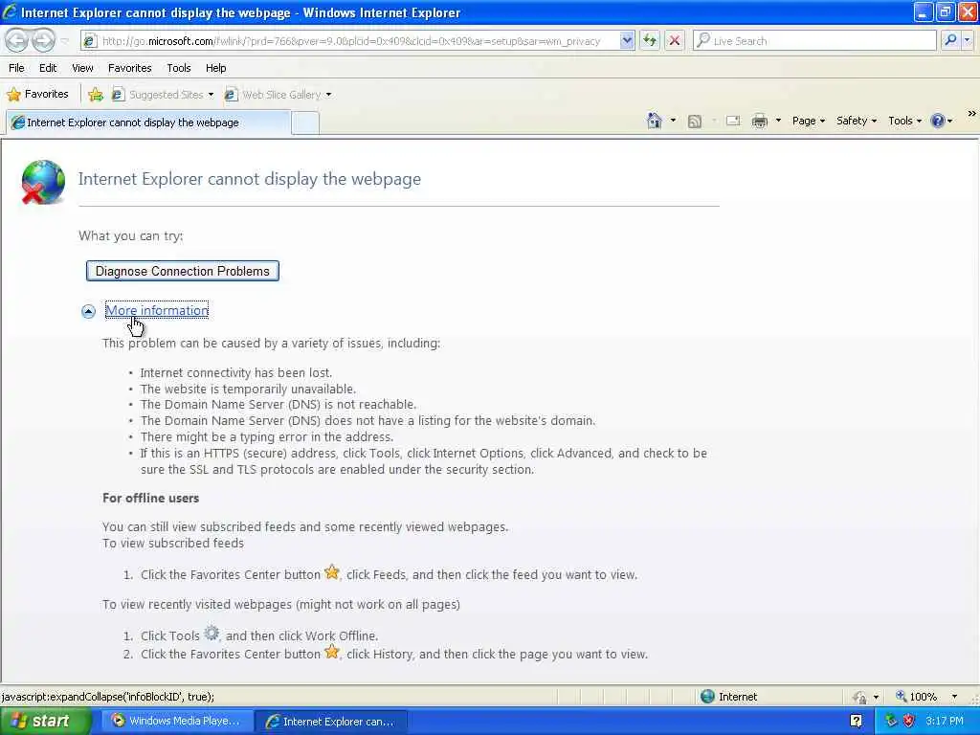Image resolution: width=980 pixels, height=735 pixels.
Task: Click the globe error icon on page
Action: click(43, 182)
